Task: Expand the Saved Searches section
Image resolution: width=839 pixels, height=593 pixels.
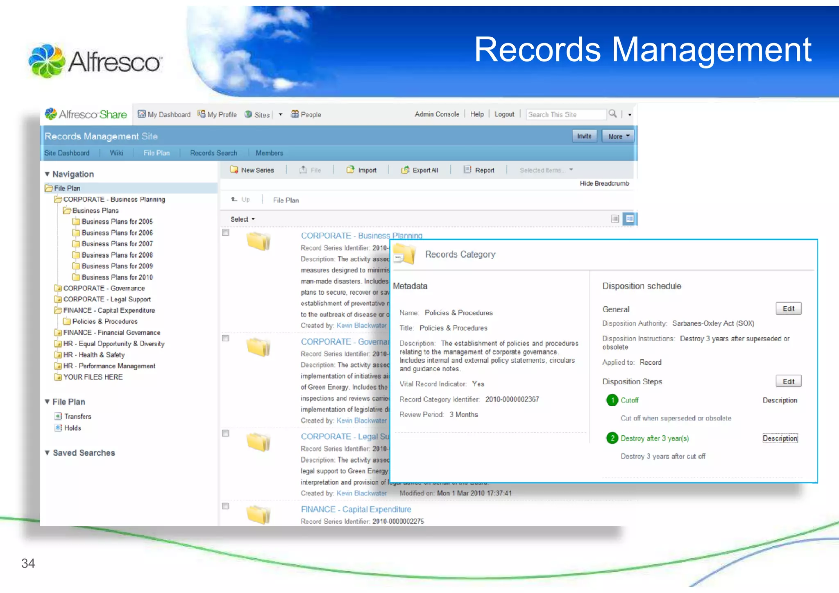Action: point(47,453)
